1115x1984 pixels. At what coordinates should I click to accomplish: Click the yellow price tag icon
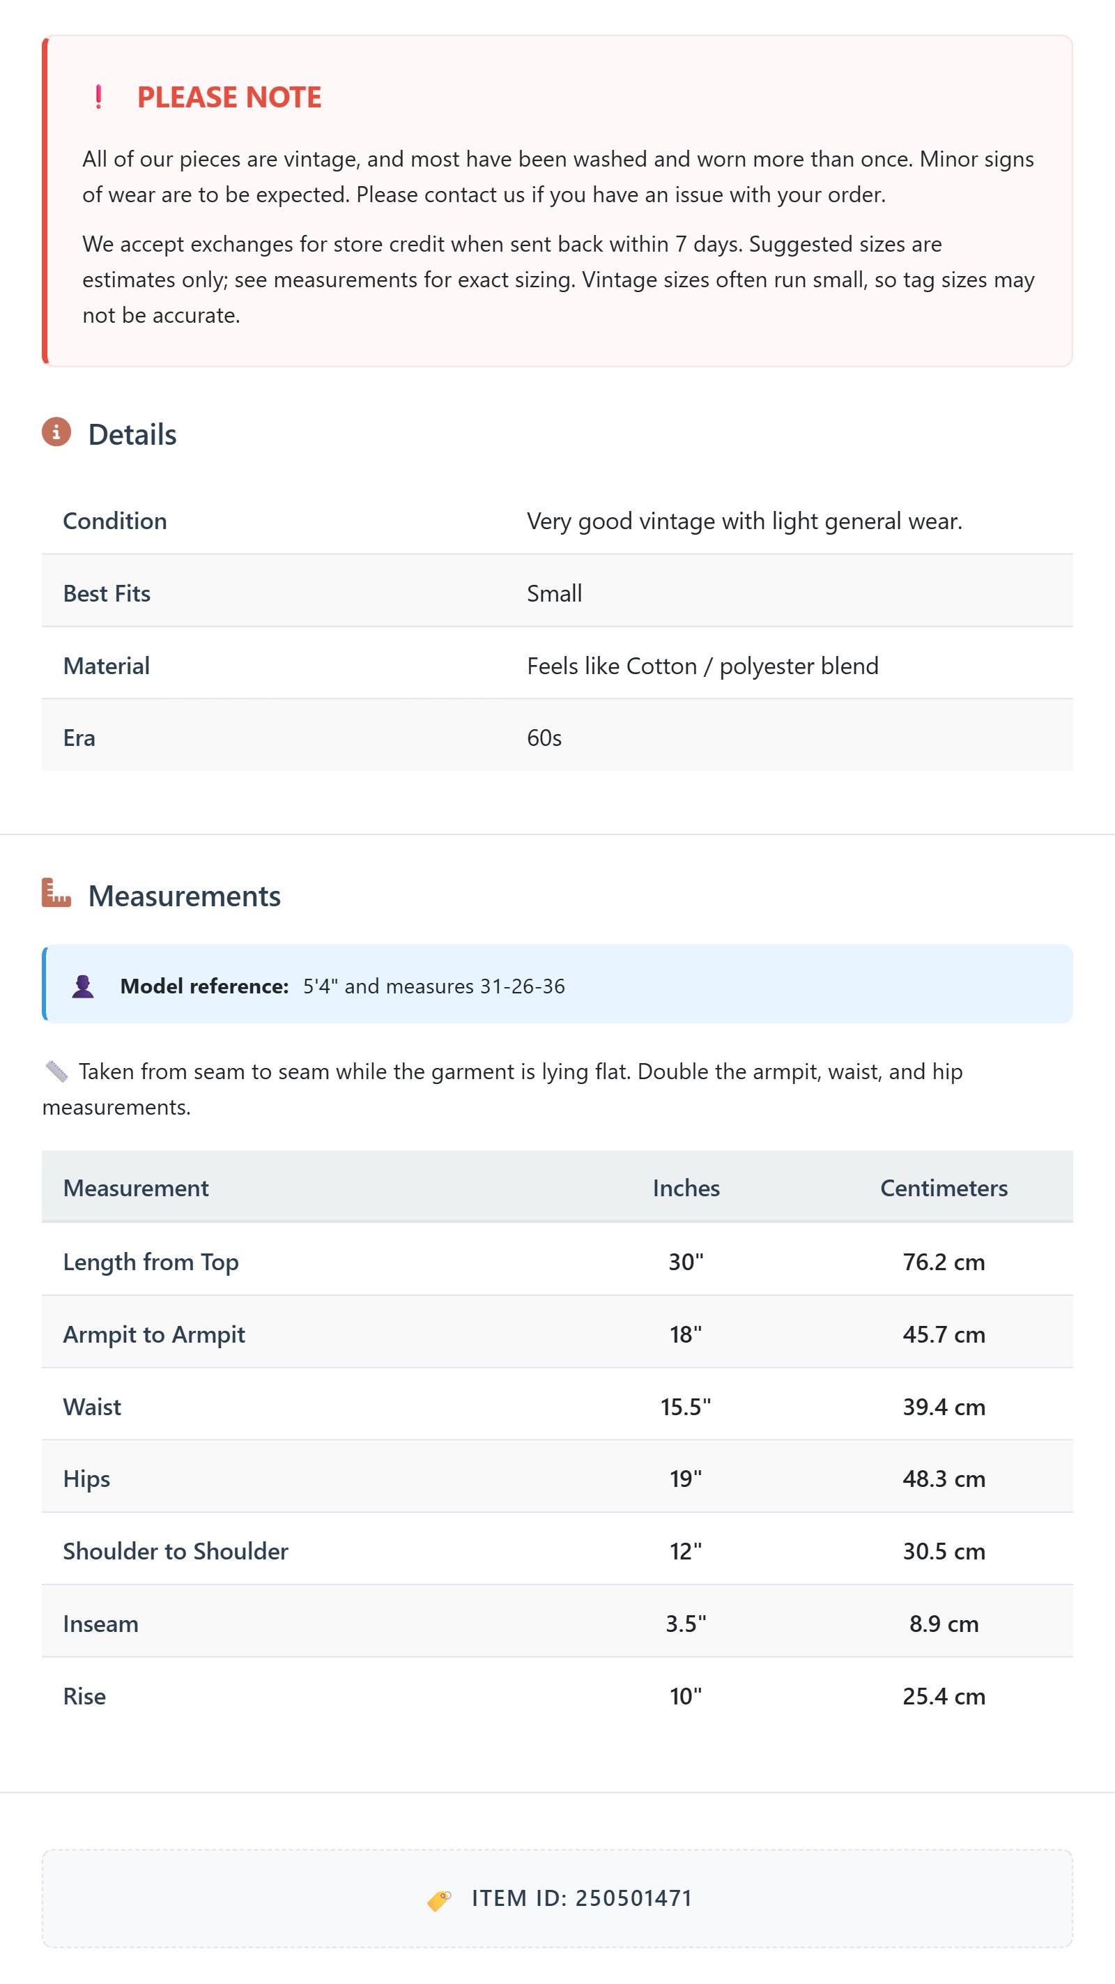[440, 1900]
